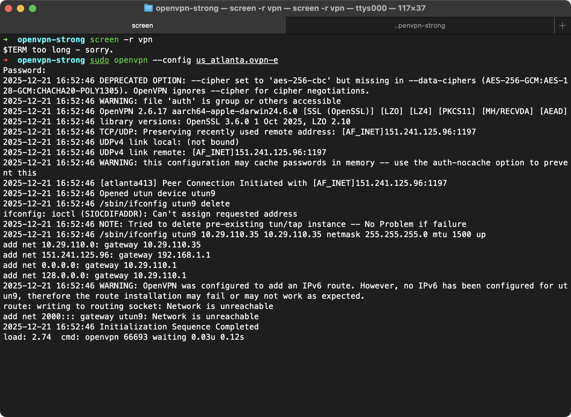Click 'load: 2.74 cmd: openvpn' status line

point(123,337)
